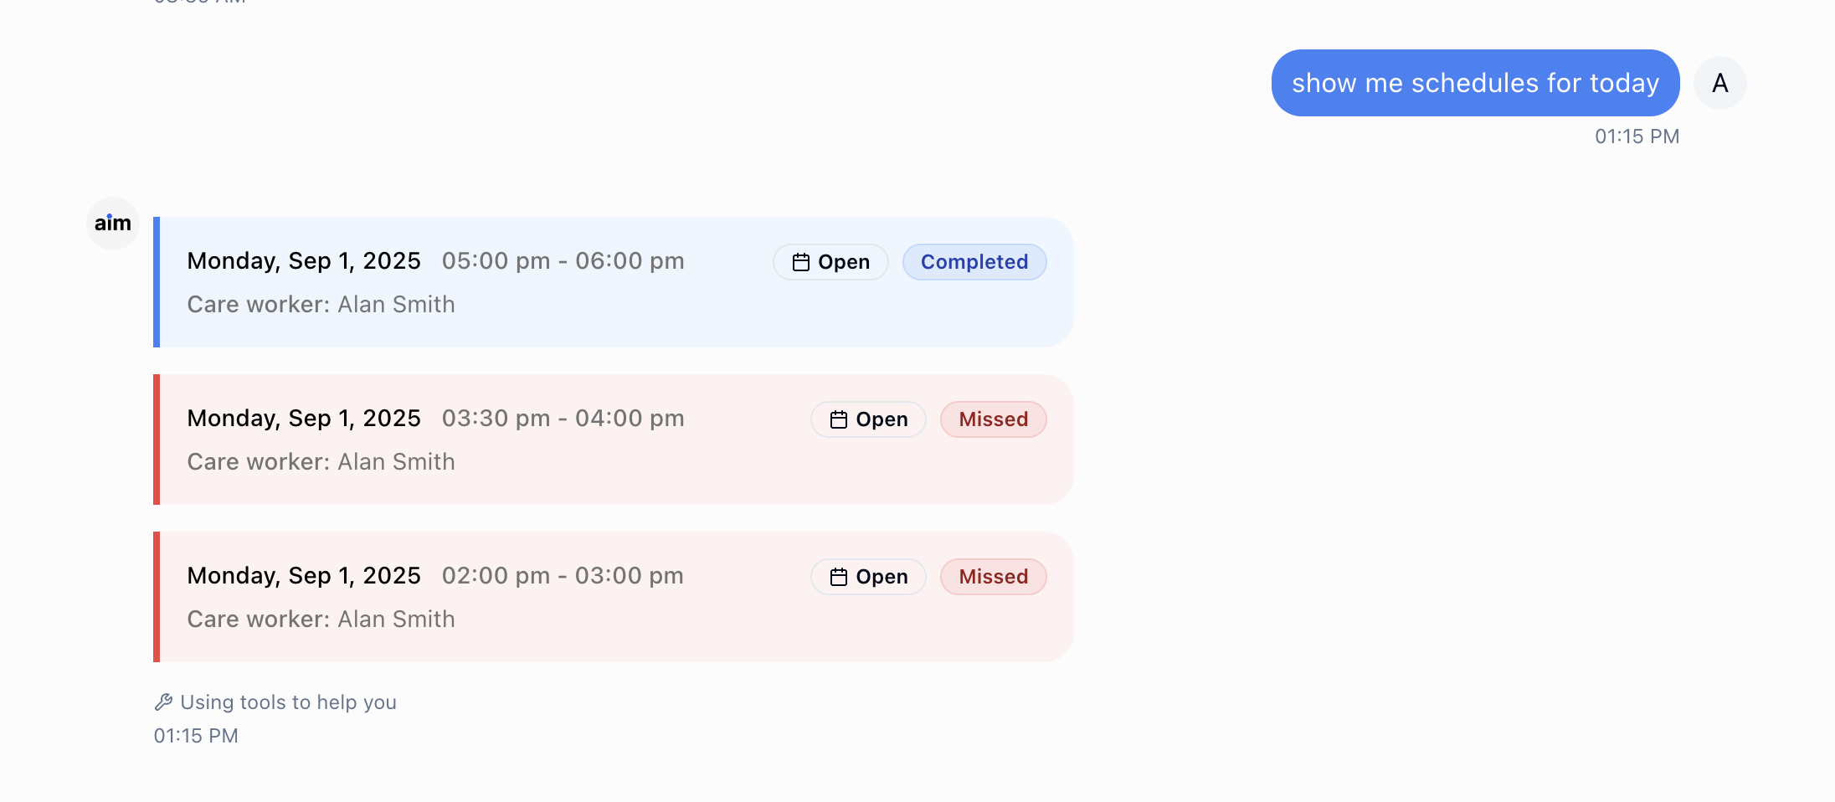Click the wrench icon beside Using tools
This screenshot has width=1835, height=802.
[163, 702]
